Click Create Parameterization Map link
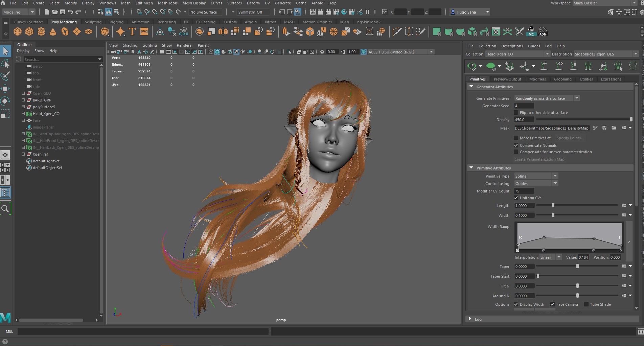Image resolution: width=644 pixels, height=346 pixels. pos(539,159)
